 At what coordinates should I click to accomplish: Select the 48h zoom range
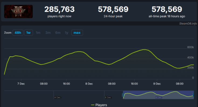pyautogui.click(x=18, y=33)
